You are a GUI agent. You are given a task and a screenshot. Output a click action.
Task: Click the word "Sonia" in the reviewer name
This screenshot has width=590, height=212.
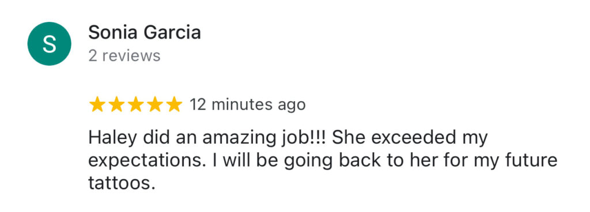[x=114, y=33]
